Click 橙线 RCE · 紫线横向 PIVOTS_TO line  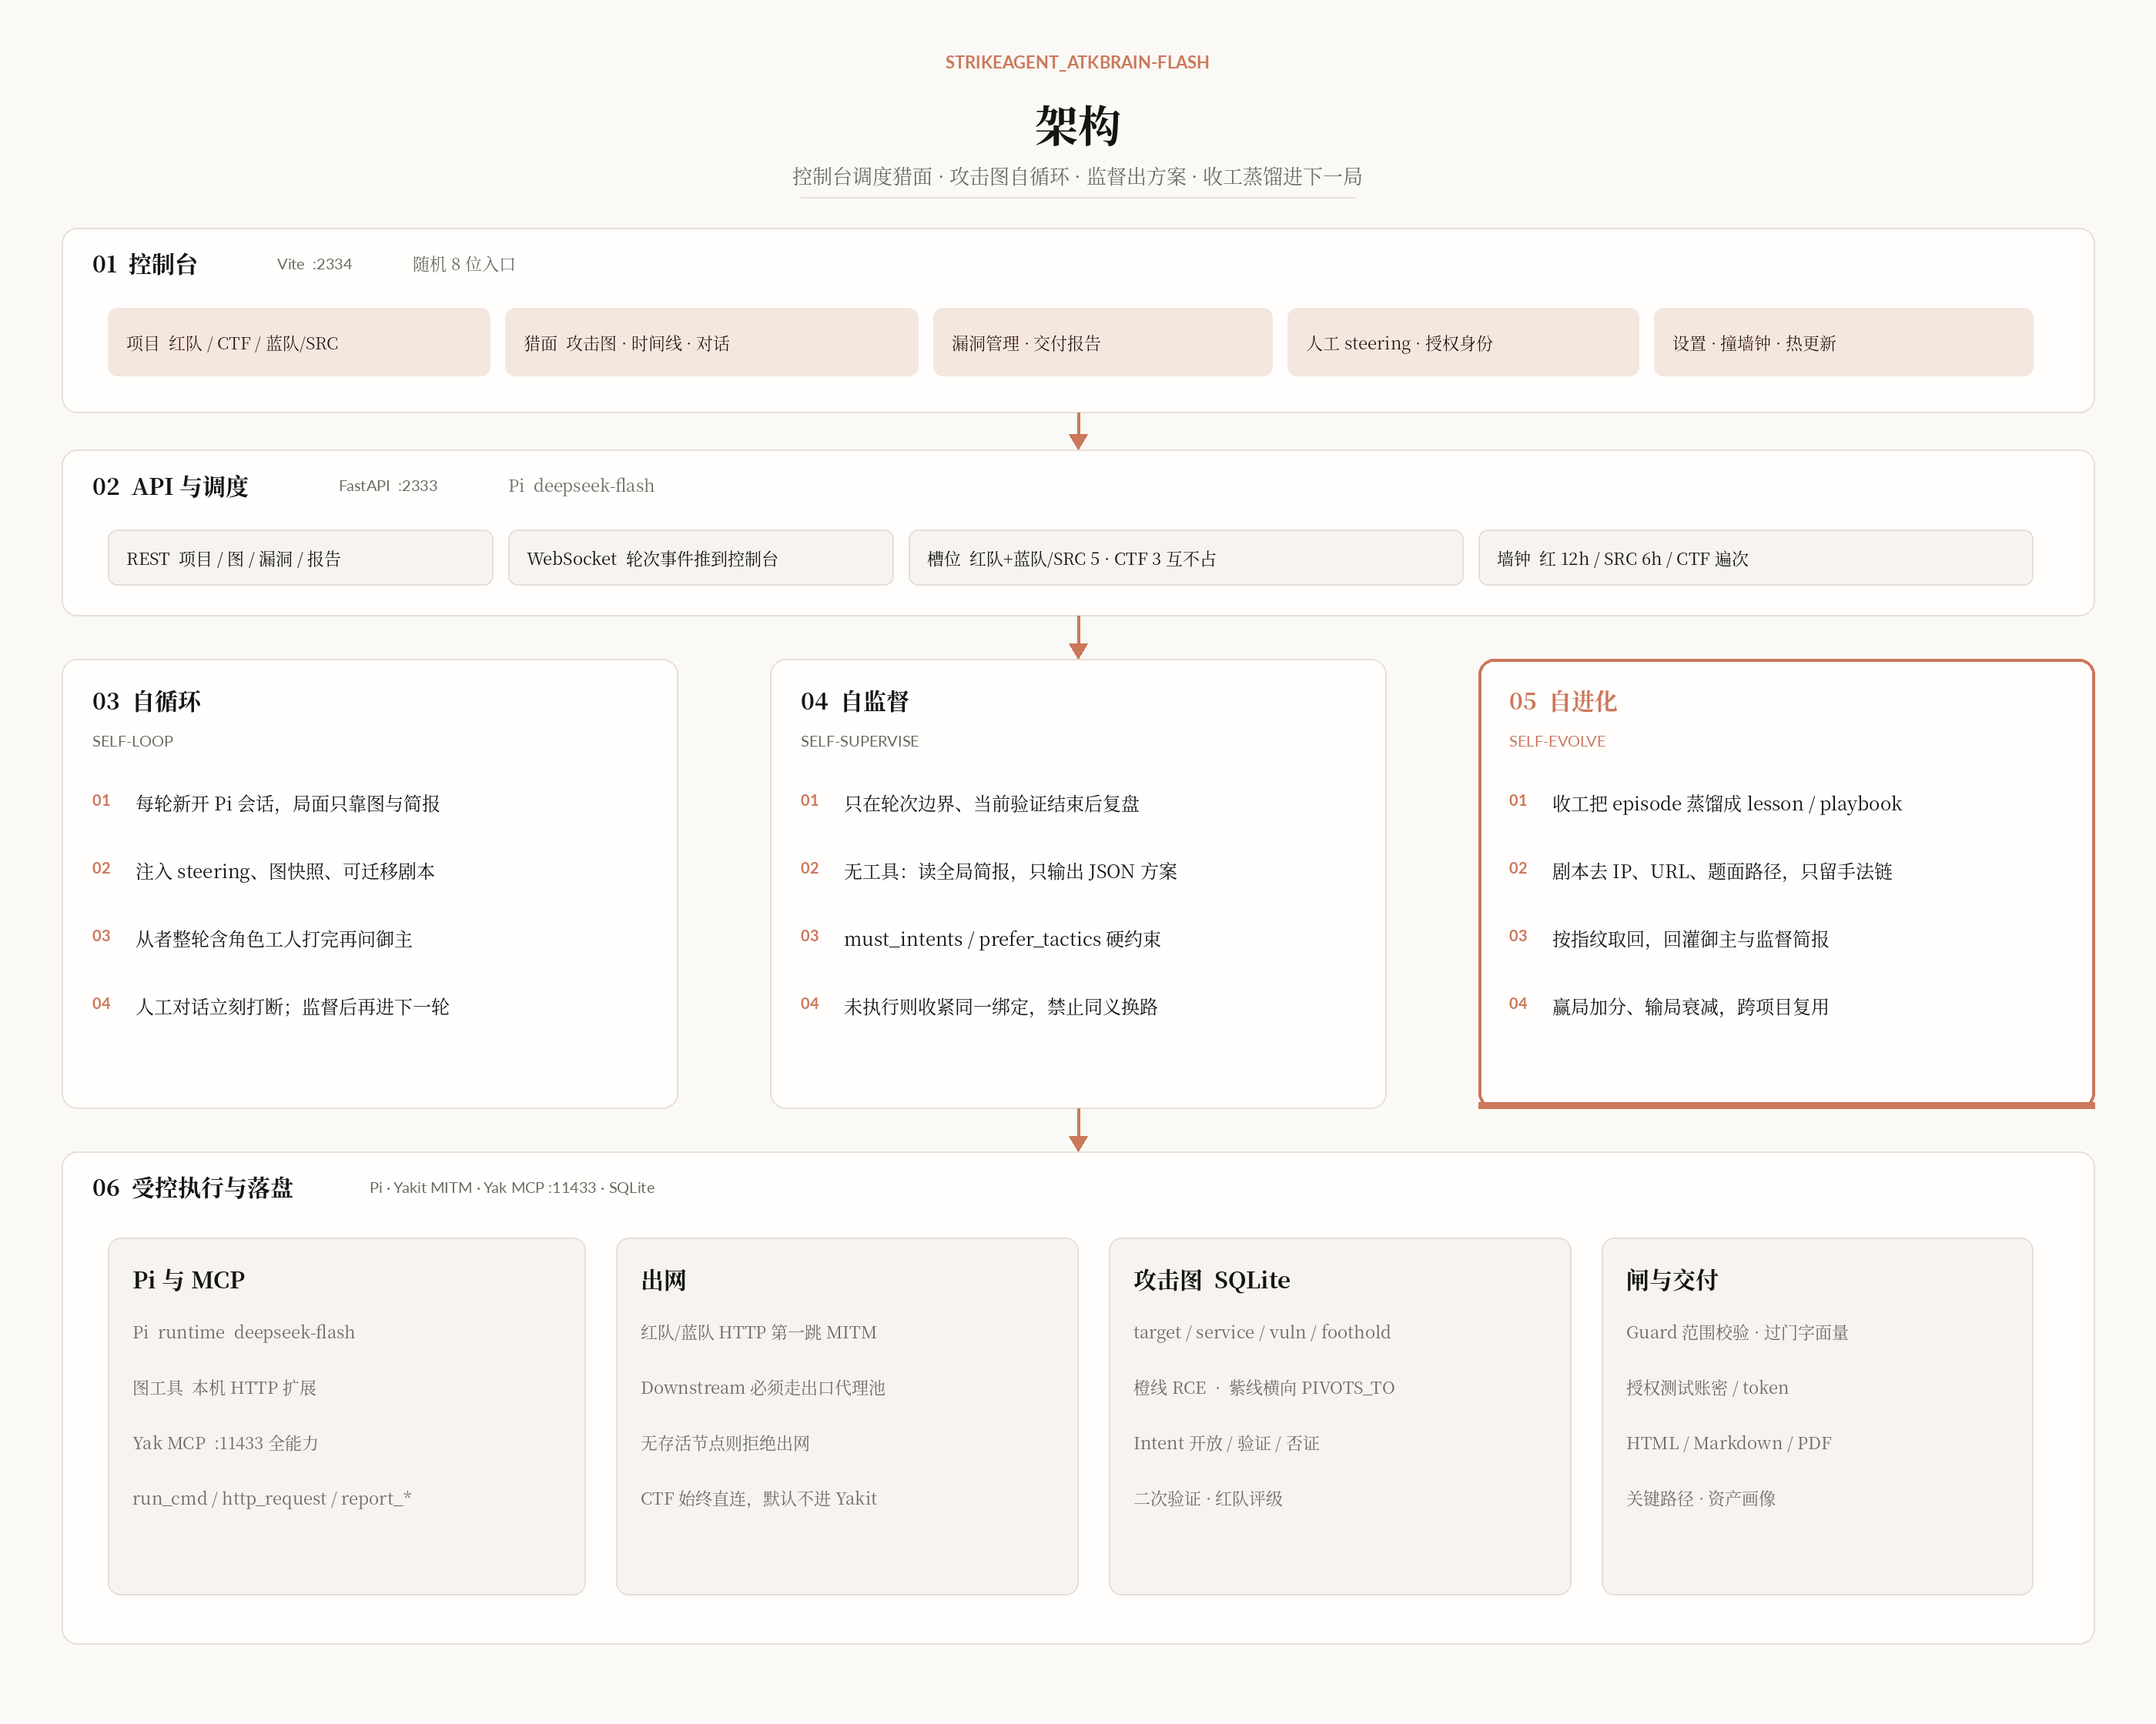(1264, 1387)
